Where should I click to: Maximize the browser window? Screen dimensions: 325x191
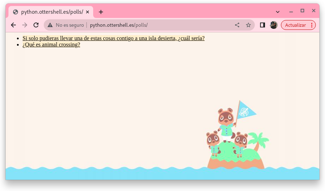pos(302,11)
